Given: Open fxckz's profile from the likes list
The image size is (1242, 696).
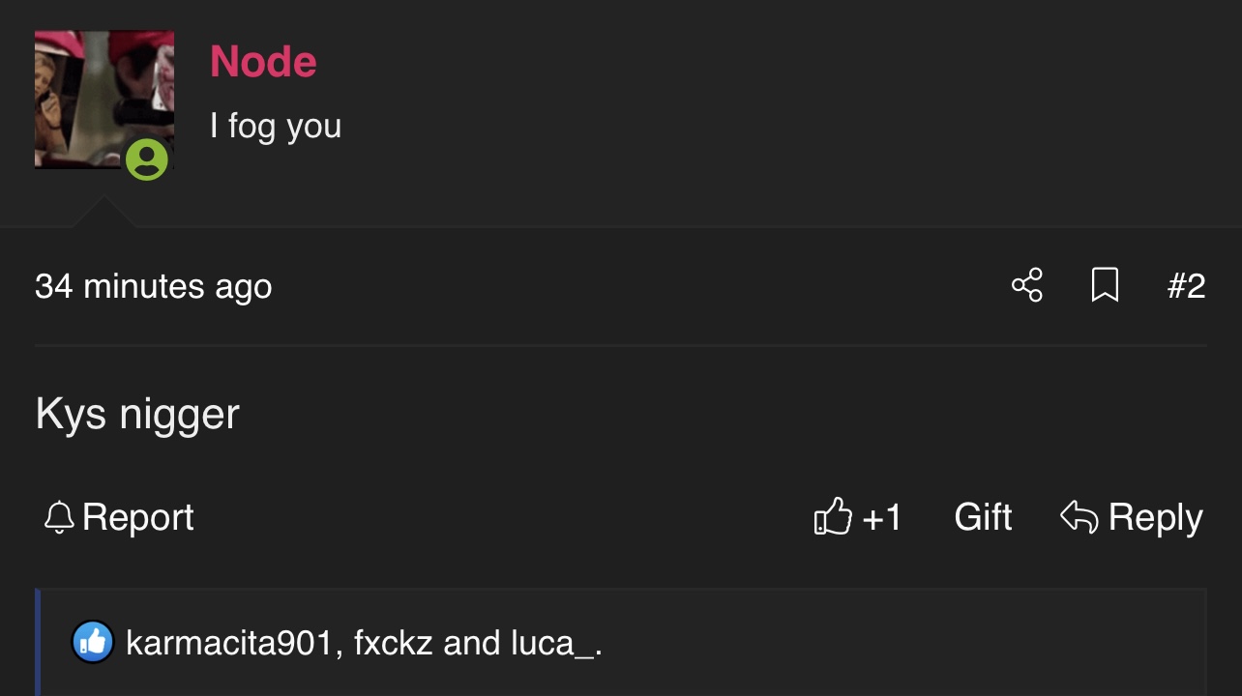Looking at the screenshot, I should tap(393, 643).
